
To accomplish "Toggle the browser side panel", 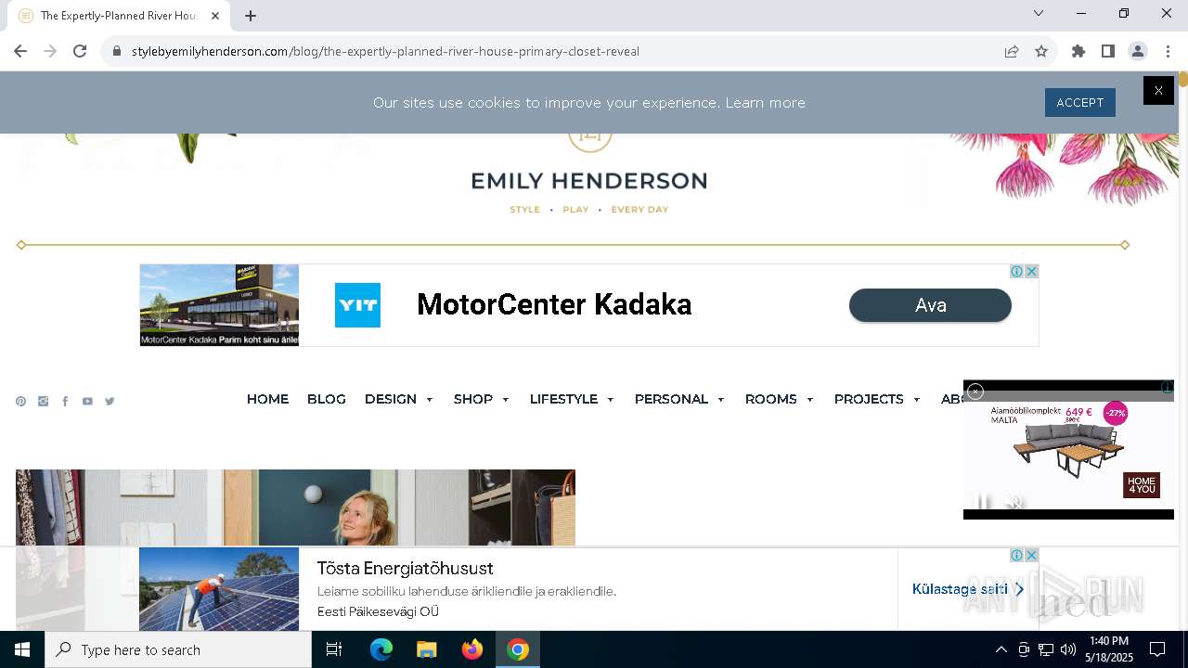I will [1108, 51].
